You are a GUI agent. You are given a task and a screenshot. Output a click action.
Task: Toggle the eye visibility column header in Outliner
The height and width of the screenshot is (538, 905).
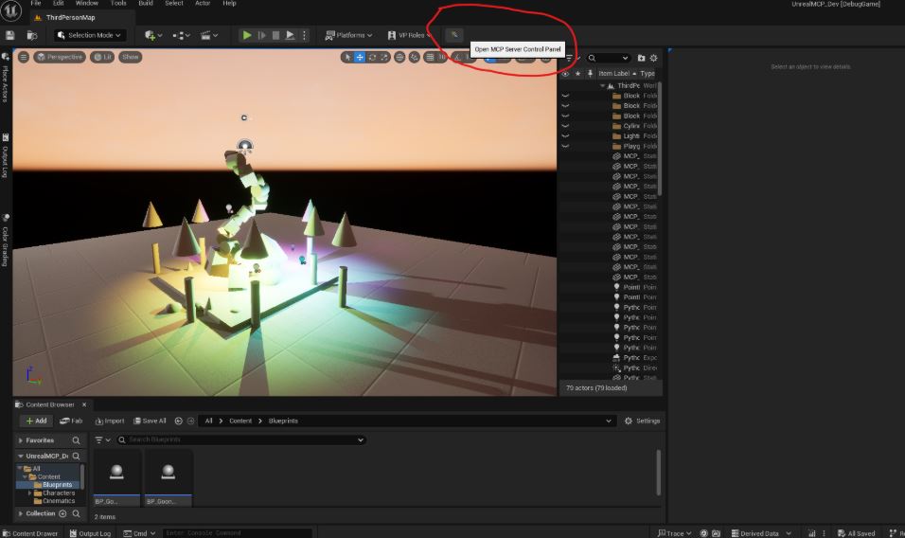565,73
